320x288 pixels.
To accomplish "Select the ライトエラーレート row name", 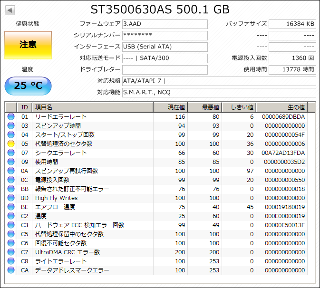I will pos(61,261).
